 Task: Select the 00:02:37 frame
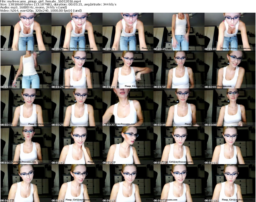click(x=128, y=107)
